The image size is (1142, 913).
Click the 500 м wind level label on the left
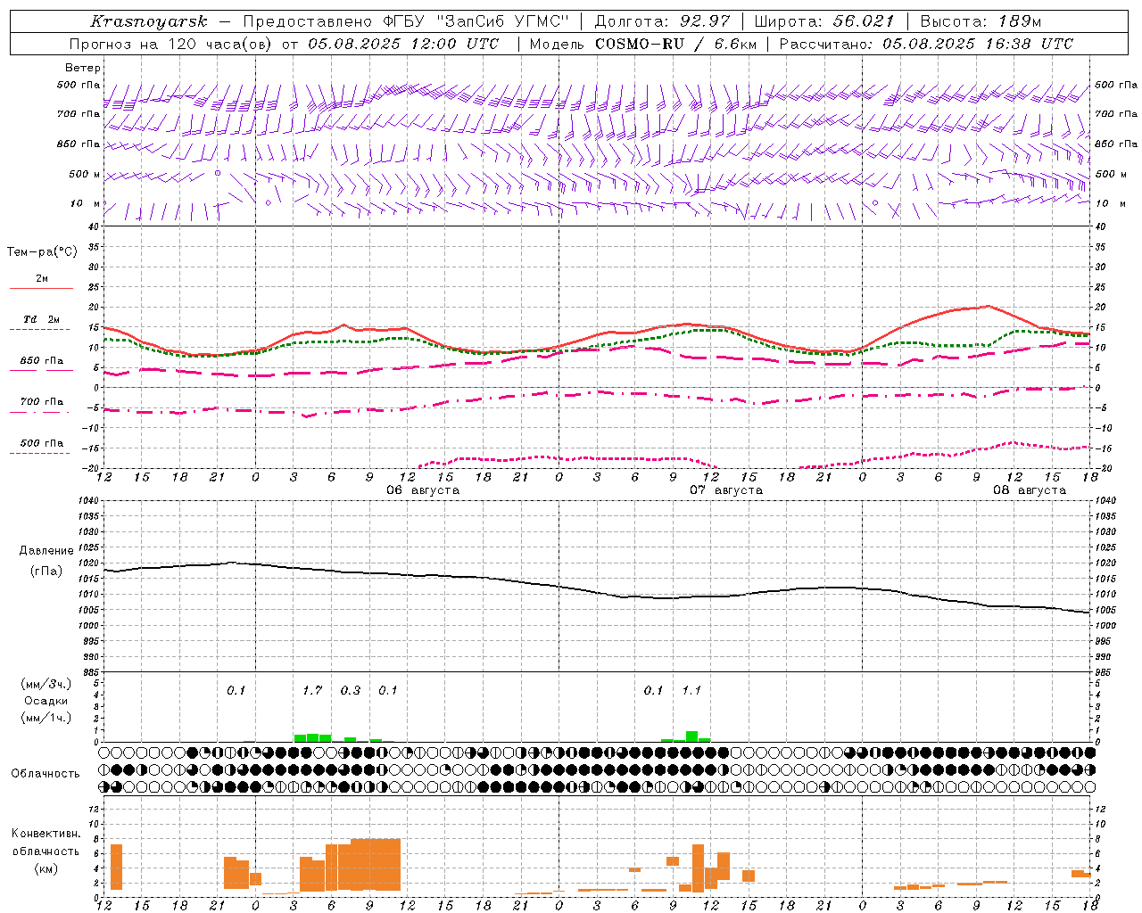[85, 174]
